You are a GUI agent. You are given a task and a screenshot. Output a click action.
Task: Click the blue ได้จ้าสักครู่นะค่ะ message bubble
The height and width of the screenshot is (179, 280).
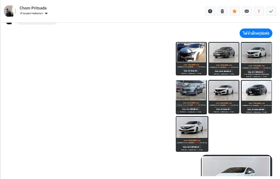click(x=256, y=33)
